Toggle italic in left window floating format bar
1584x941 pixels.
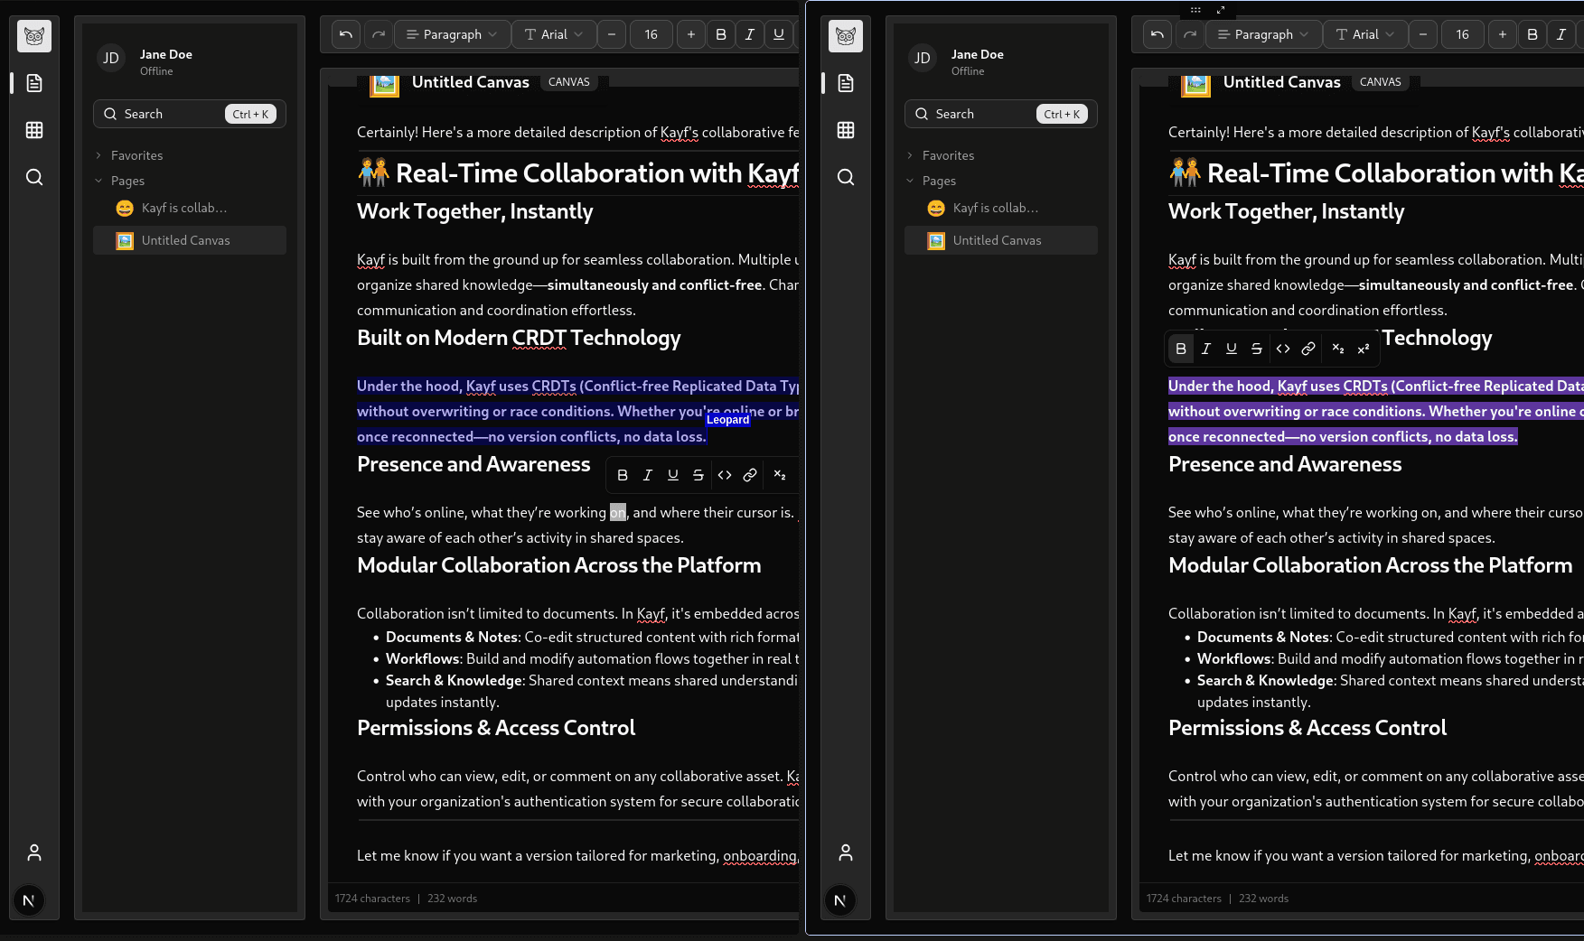[x=648, y=475]
